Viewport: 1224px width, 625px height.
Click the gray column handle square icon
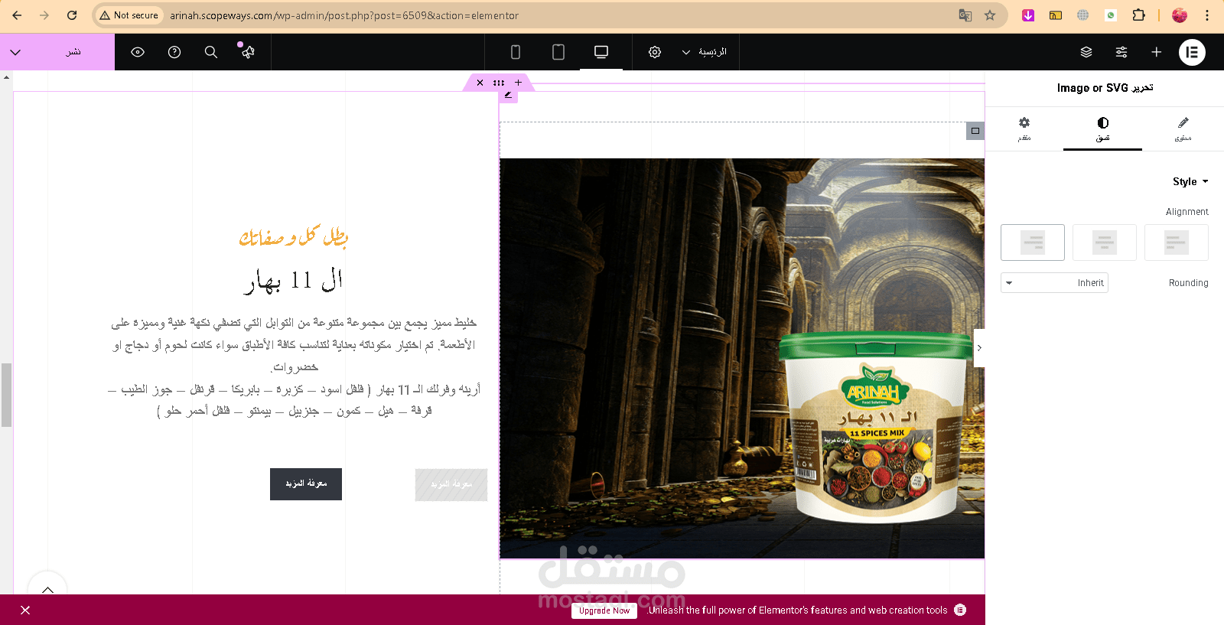975,131
